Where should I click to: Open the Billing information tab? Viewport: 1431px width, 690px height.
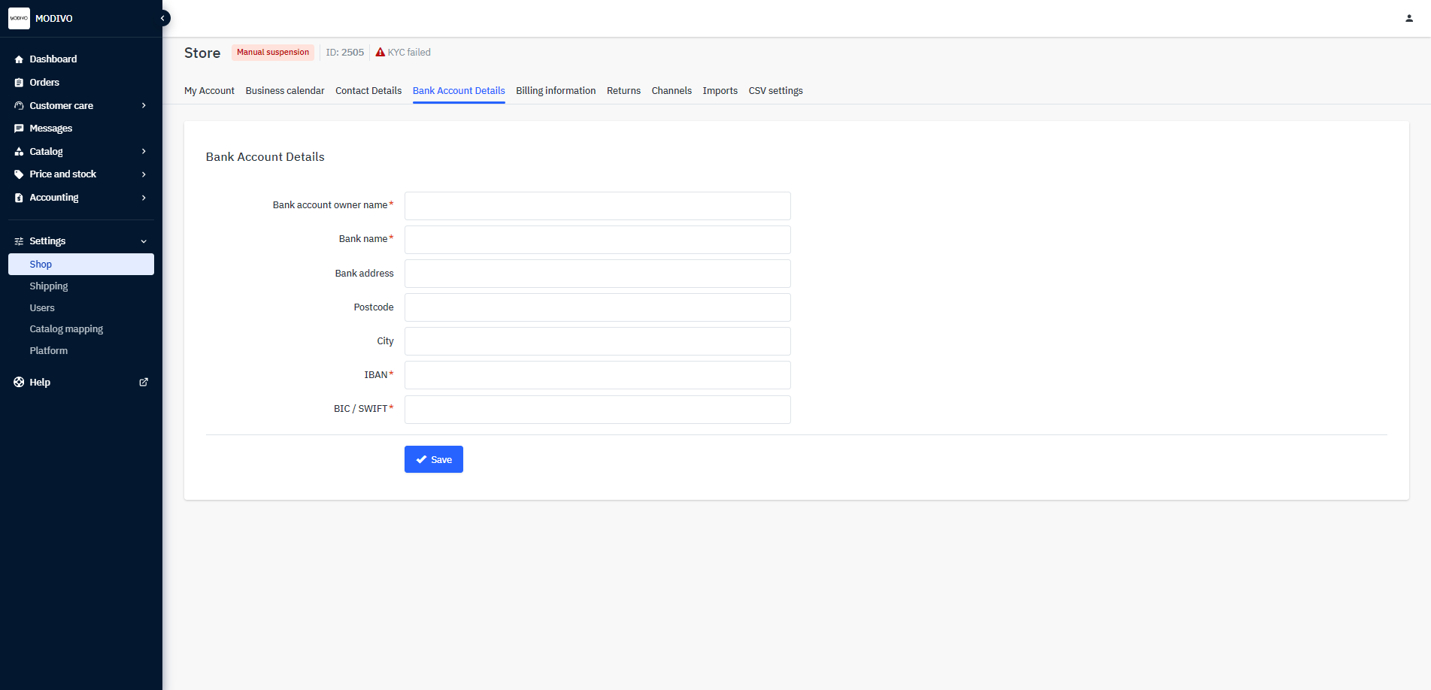click(556, 91)
